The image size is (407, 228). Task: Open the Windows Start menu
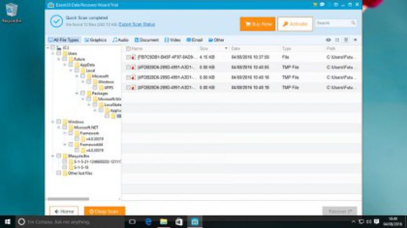(8, 222)
